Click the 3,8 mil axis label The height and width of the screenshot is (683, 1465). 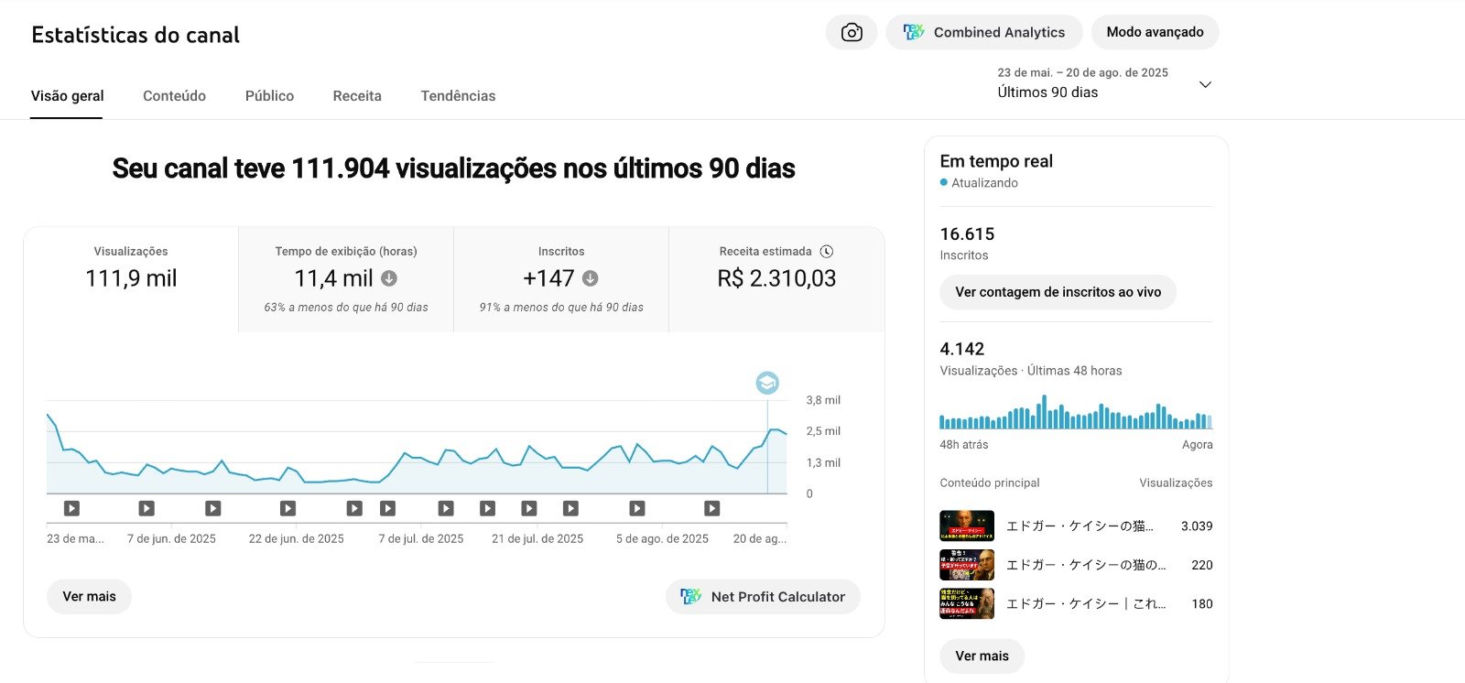click(x=823, y=400)
